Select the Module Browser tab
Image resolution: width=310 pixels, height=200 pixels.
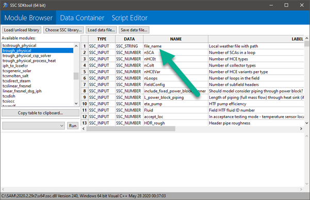click(x=28, y=18)
